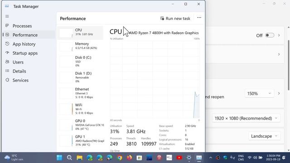Expand the second Settings row chevron
Screen dimensions: 290x163
pyautogui.click(x=279, y=54)
